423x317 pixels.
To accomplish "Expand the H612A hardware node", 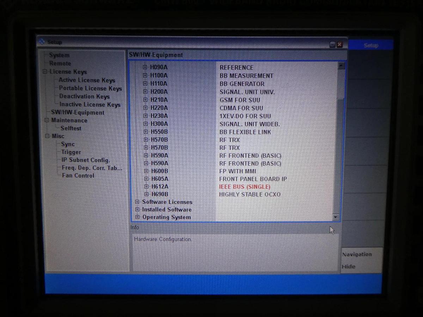I will point(147,186).
